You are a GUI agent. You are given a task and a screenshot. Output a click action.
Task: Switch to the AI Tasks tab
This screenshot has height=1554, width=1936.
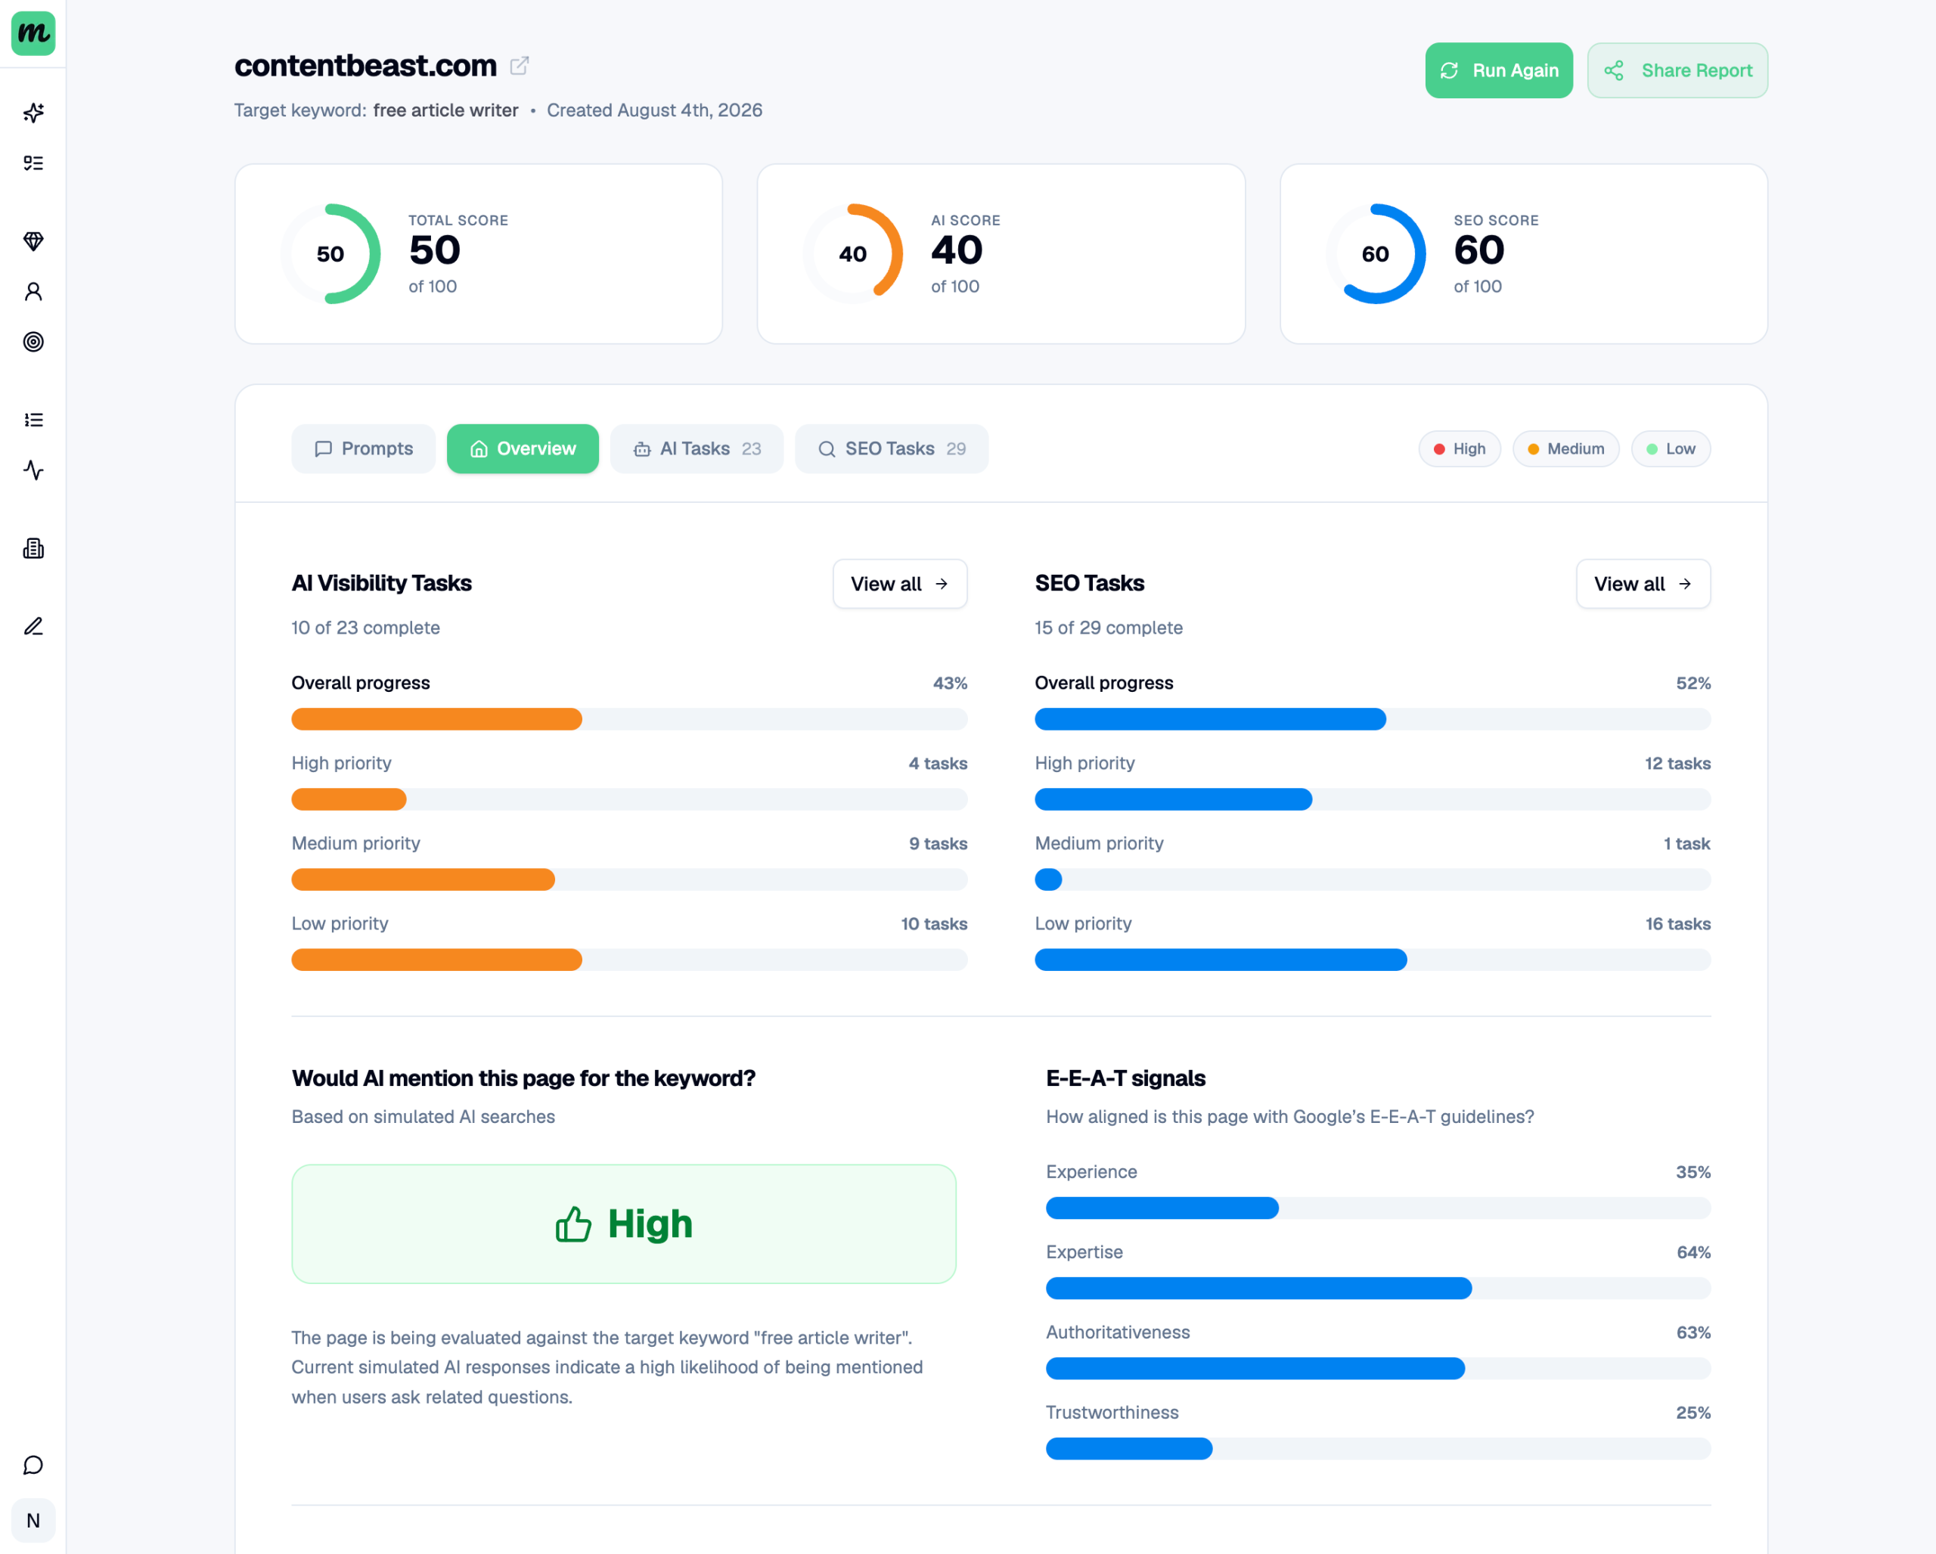[x=697, y=448]
